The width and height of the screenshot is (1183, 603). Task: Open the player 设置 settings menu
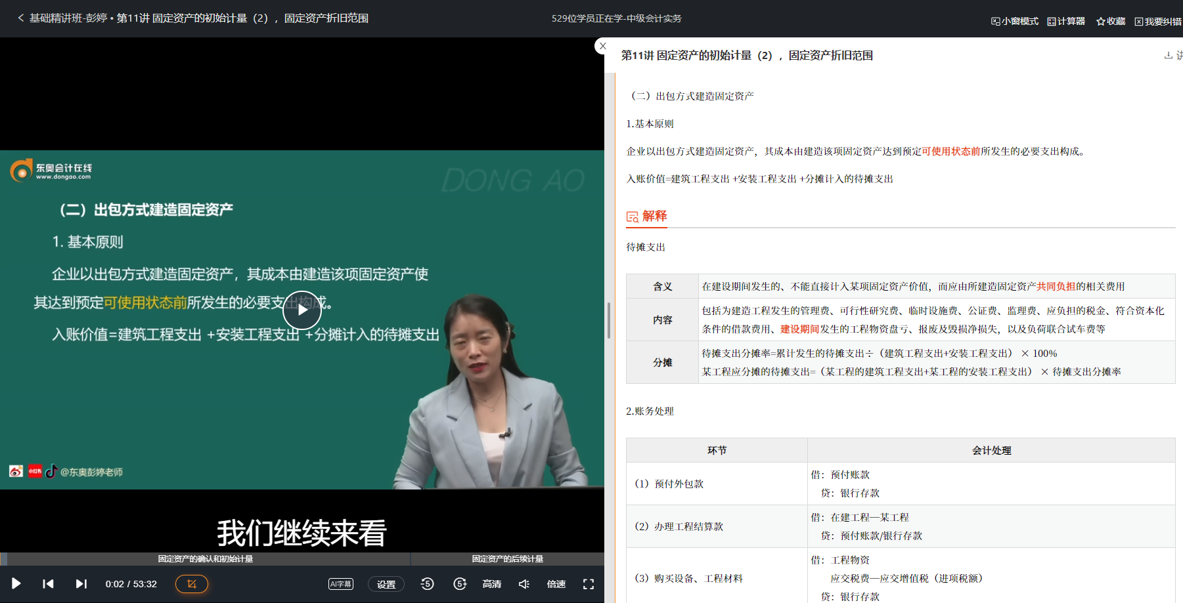point(386,583)
